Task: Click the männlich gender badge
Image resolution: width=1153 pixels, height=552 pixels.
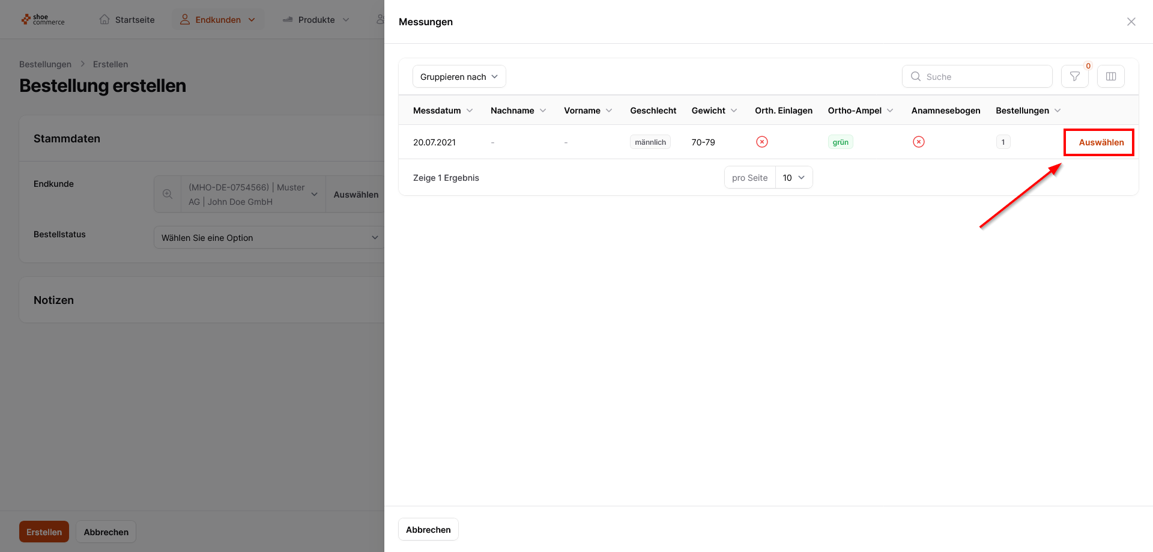Action: [650, 142]
